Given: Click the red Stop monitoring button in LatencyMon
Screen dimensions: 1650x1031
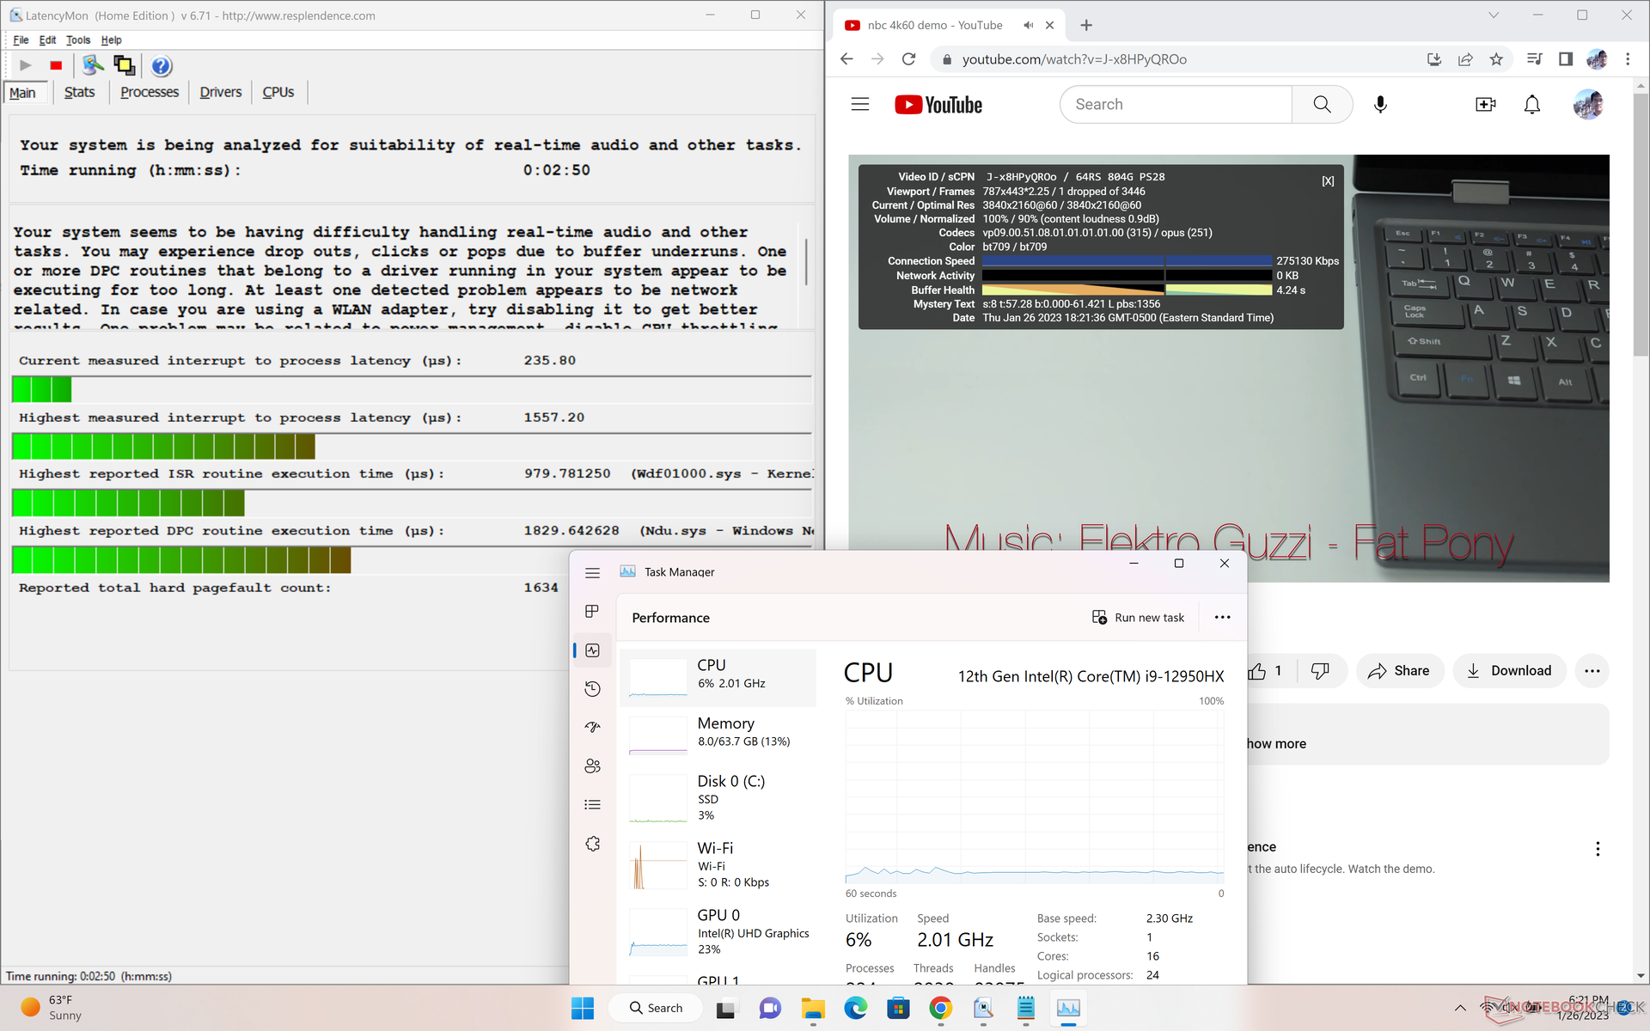Looking at the screenshot, I should point(56,66).
